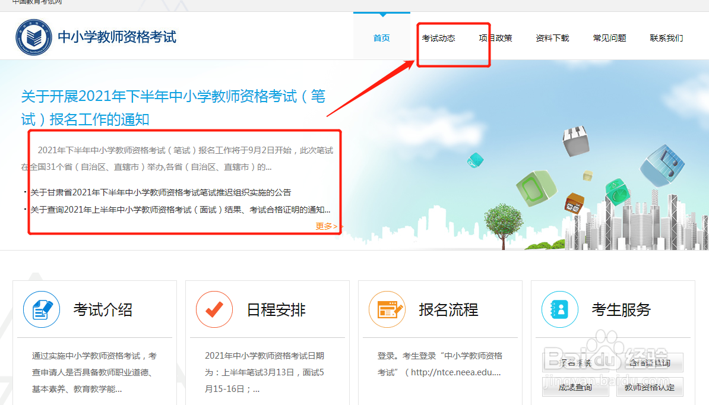Select the 考试介绍 pencil-and-paper icon
This screenshot has height=405, width=709.
[41, 309]
